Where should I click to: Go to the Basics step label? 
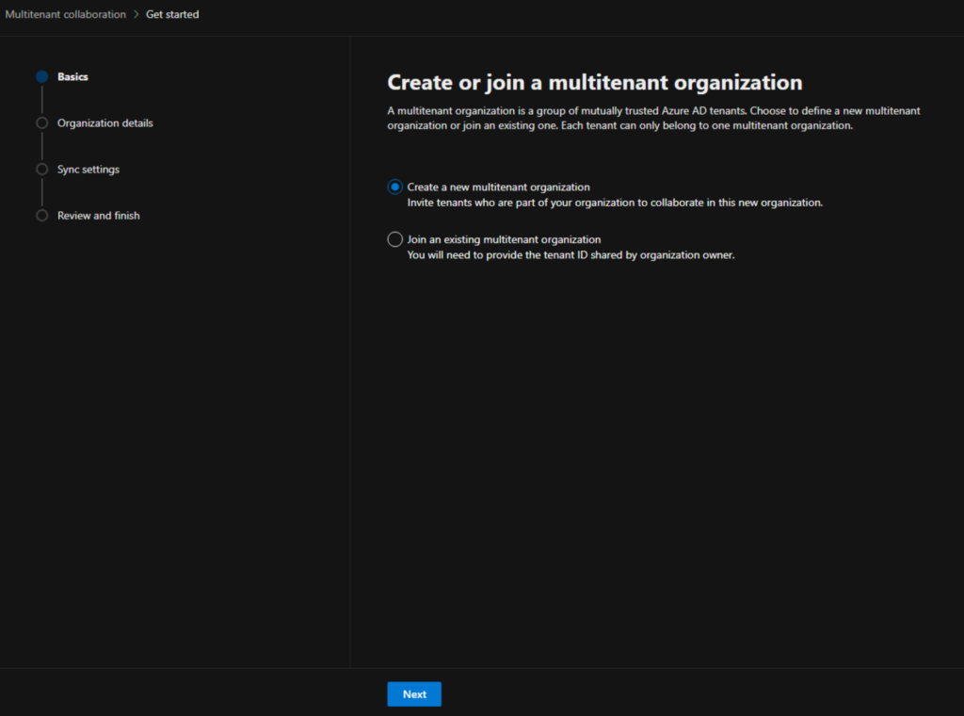(x=72, y=77)
